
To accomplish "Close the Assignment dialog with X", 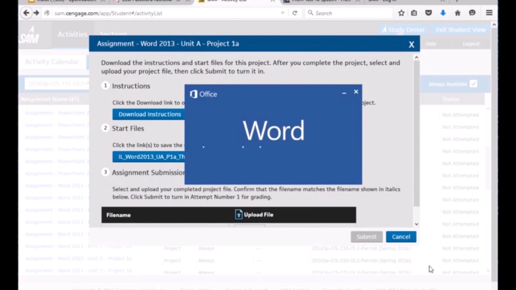I will pos(411,44).
